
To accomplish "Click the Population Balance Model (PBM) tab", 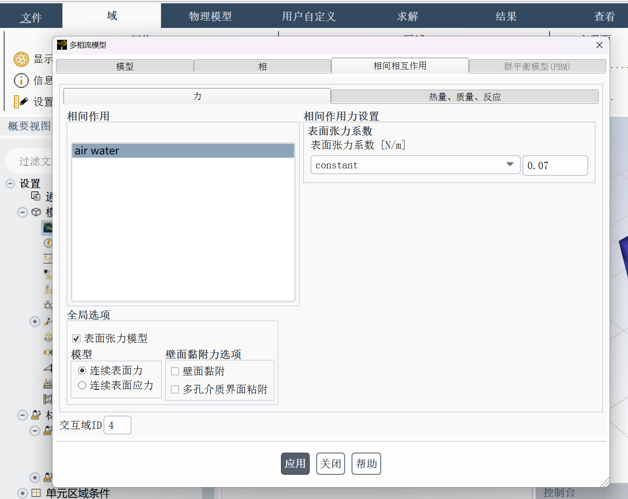I will [x=537, y=66].
